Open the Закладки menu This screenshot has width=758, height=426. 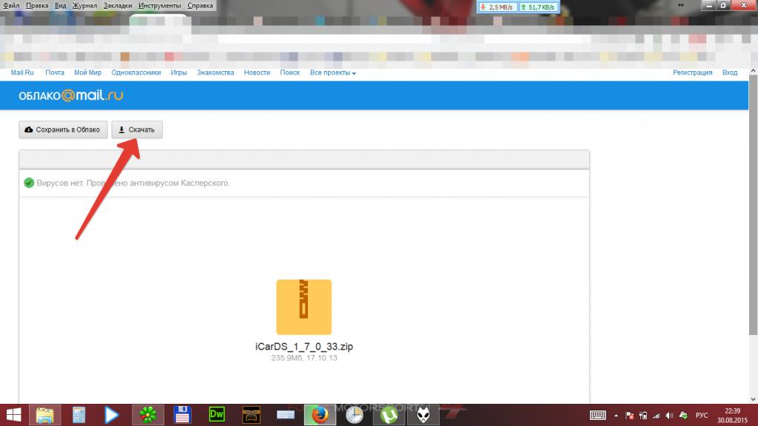coord(118,6)
